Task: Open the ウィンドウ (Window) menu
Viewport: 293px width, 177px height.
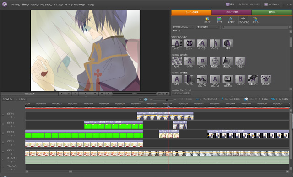Action: point(79,5)
